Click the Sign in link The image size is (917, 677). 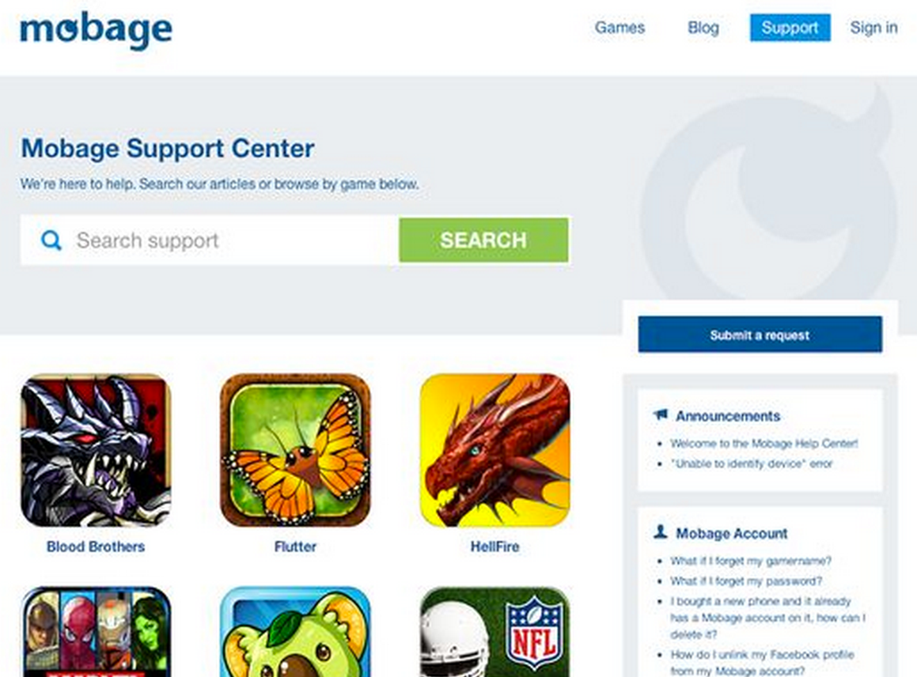coord(873,28)
